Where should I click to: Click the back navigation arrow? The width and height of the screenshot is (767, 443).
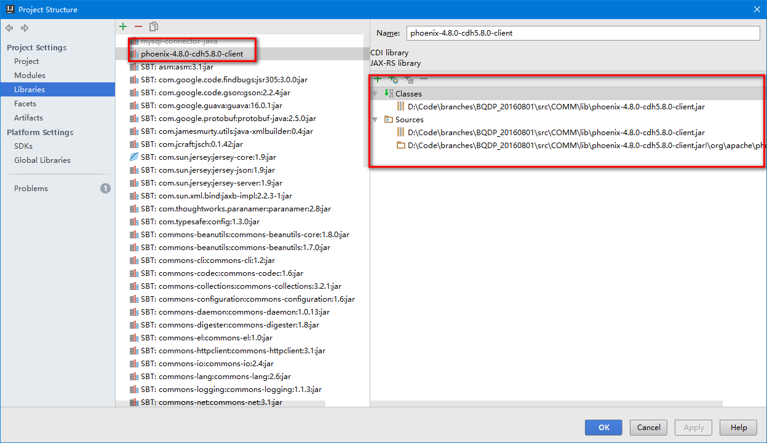tap(9, 28)
